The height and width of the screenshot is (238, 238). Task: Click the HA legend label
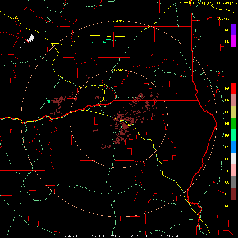coord(227,89)
